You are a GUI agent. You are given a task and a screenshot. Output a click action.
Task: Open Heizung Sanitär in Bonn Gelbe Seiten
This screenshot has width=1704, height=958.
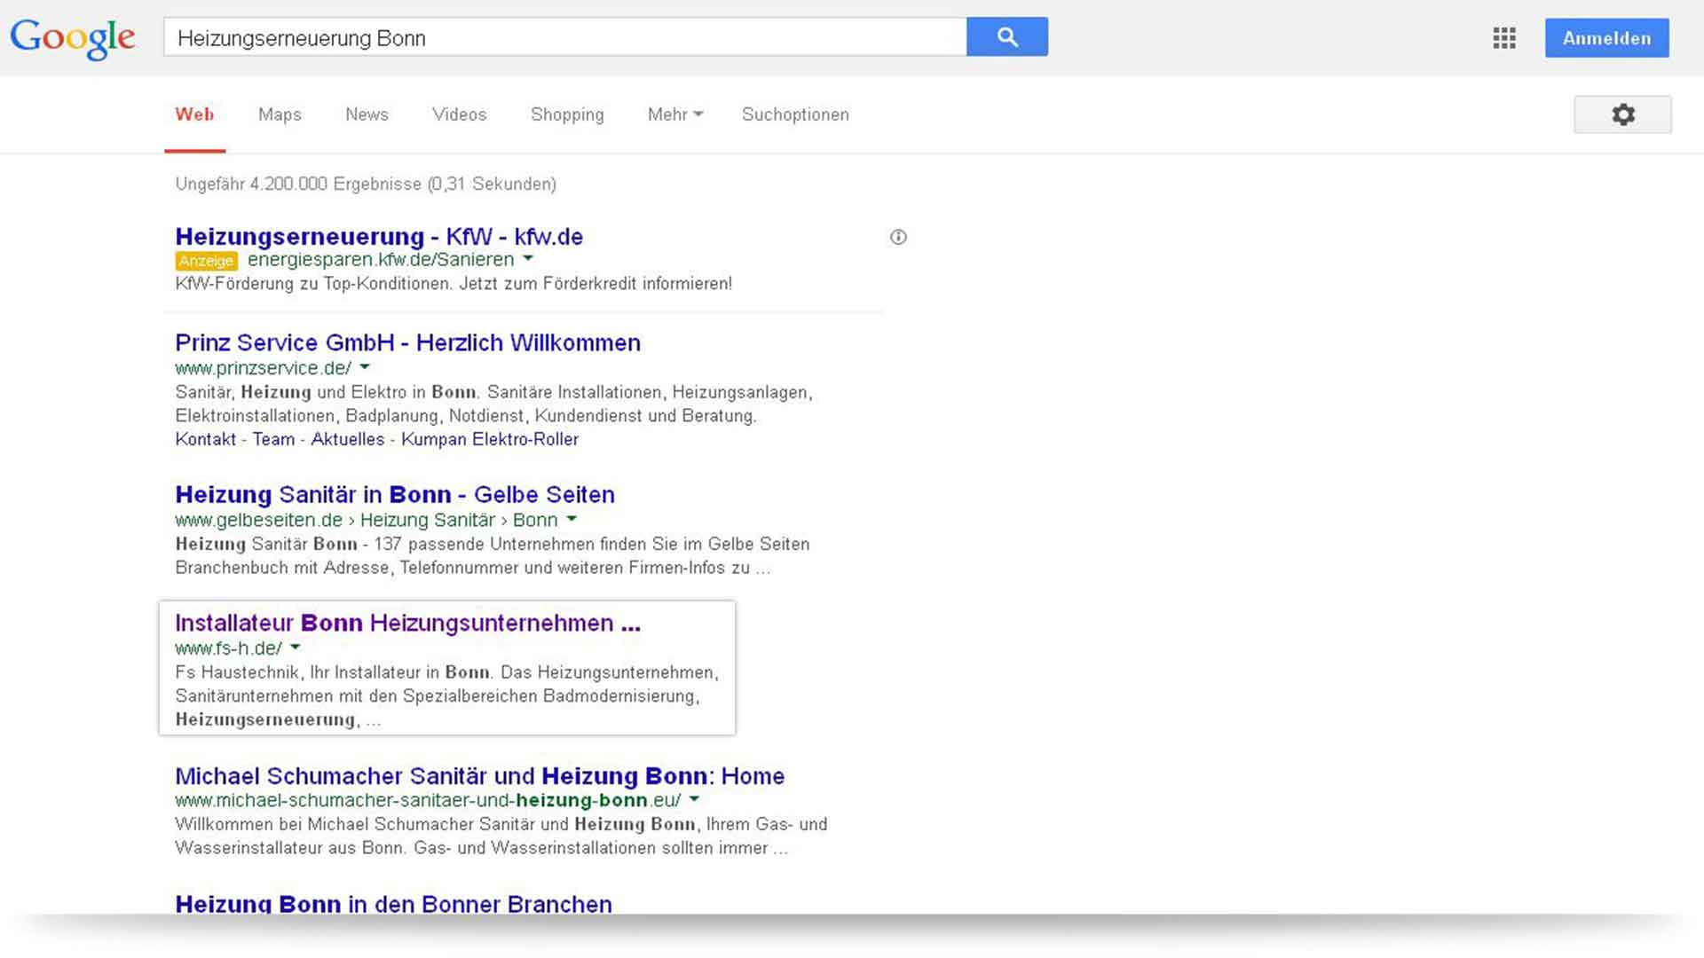pos(395,494)
